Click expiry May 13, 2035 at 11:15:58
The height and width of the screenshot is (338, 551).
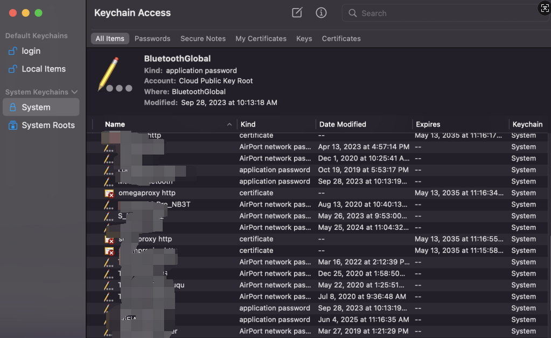point(459,251)
